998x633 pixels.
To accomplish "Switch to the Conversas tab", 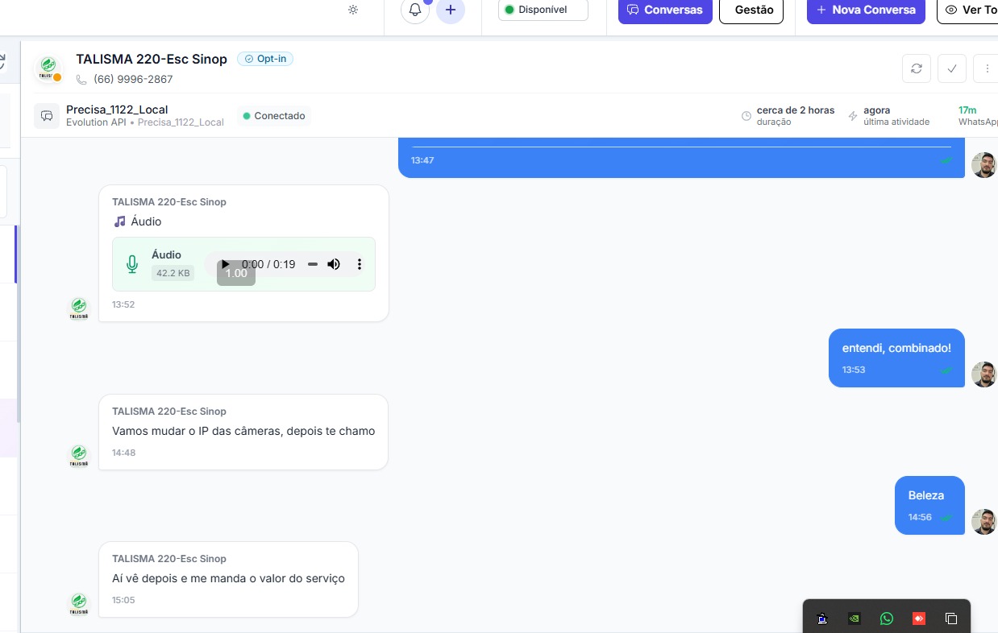I will pyautogui.click(x=665, y=10).
